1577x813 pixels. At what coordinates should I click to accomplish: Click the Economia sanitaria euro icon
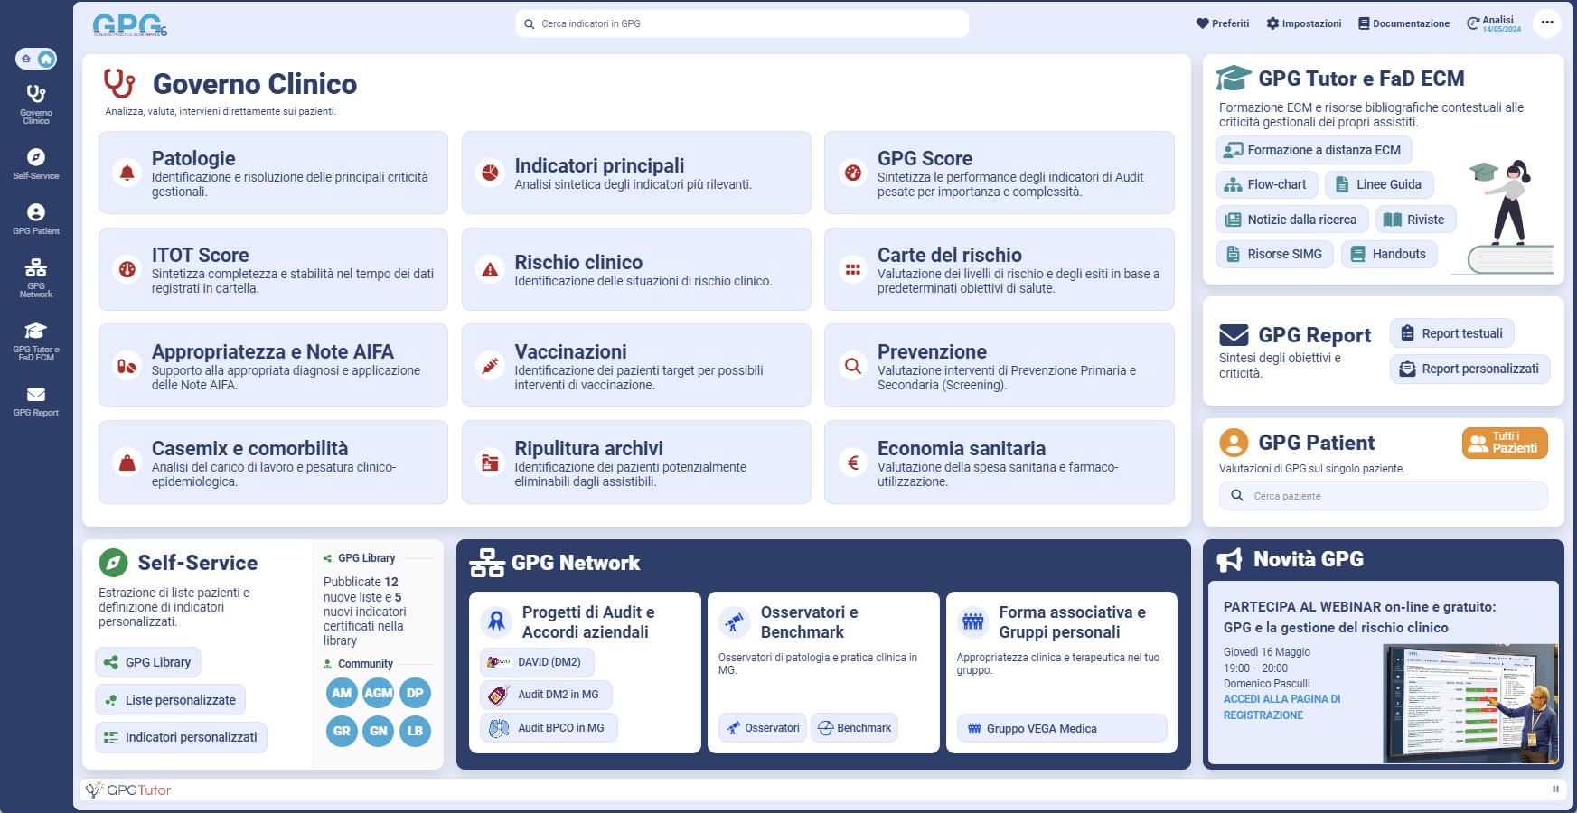click(x=852, y=463)
